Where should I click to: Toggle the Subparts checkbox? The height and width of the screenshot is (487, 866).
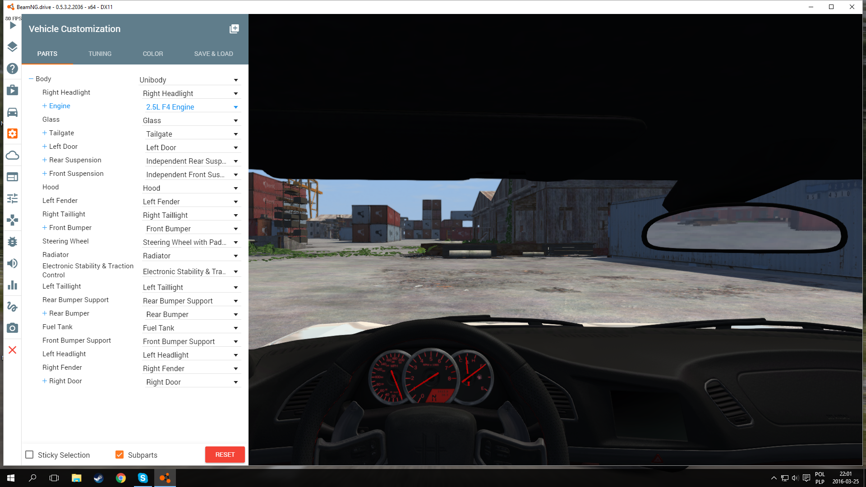pyautogui.click(x=120, y=455)
